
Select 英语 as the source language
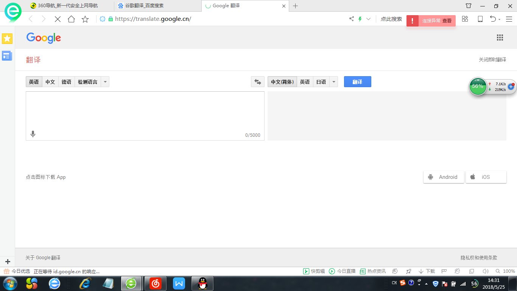[34, 82]
